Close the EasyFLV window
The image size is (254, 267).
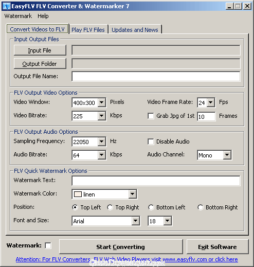[247, 6]
